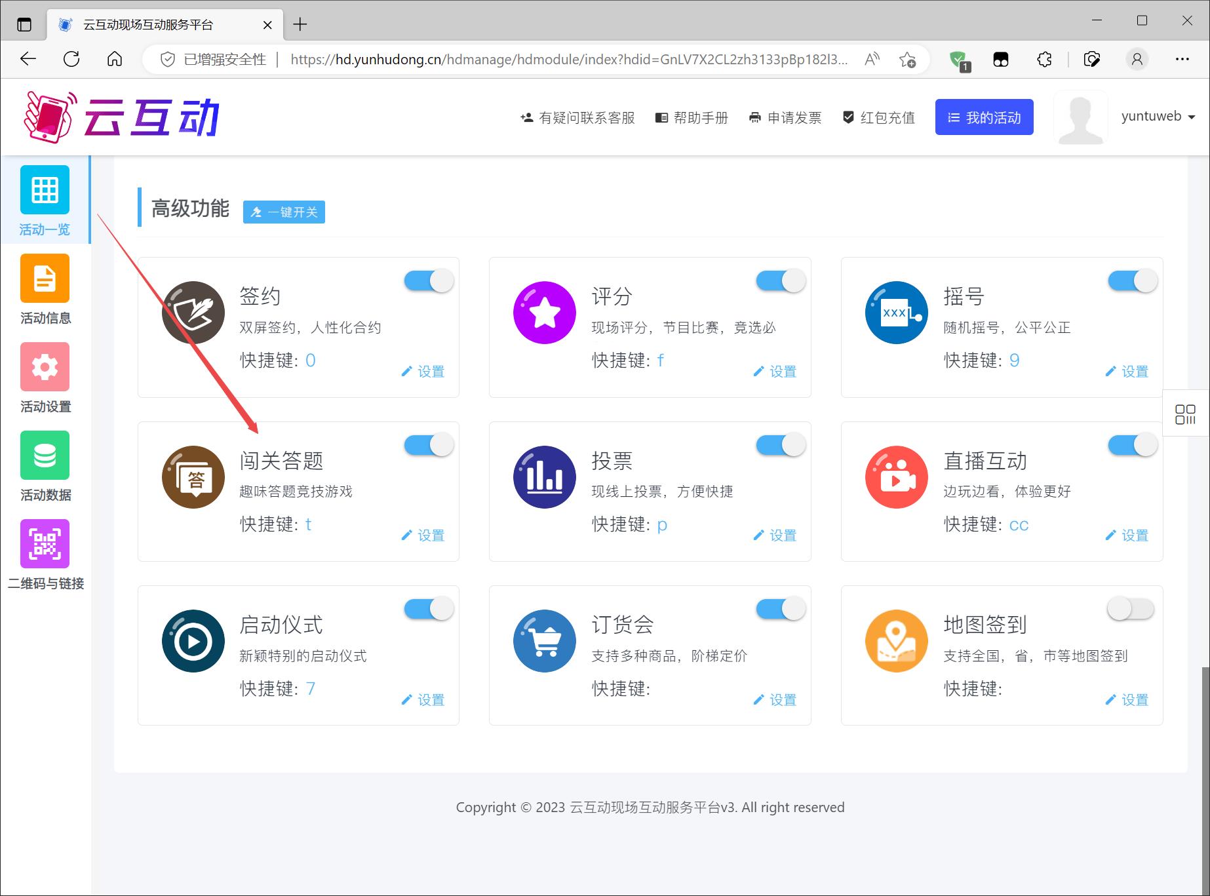Click the 订货会 shopping cart icon
1210x896 pixels.
545,641
